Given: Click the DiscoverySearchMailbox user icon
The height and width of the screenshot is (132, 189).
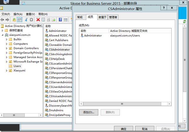Looking at the screenshot, I should pos(47,106).
